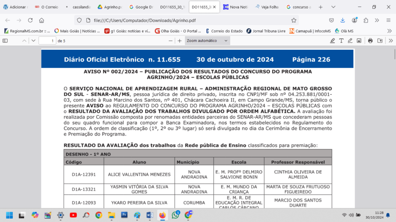Save the page to Pocket
The width and height of the screenshot is (396, 222).
[331, 20]
